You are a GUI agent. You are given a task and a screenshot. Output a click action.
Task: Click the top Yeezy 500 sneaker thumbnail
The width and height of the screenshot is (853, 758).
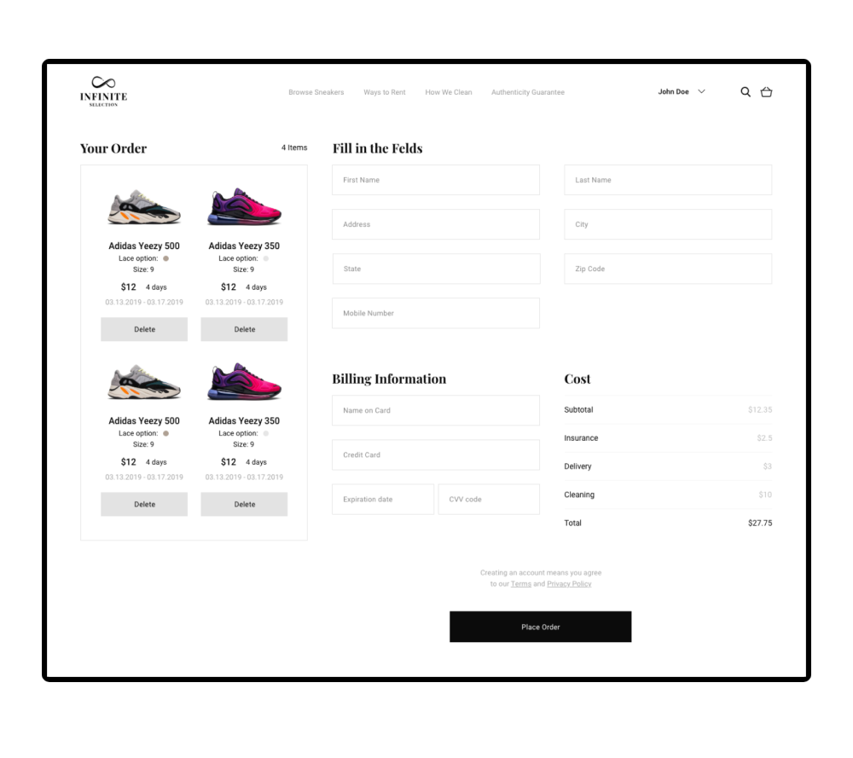point(144,207)
